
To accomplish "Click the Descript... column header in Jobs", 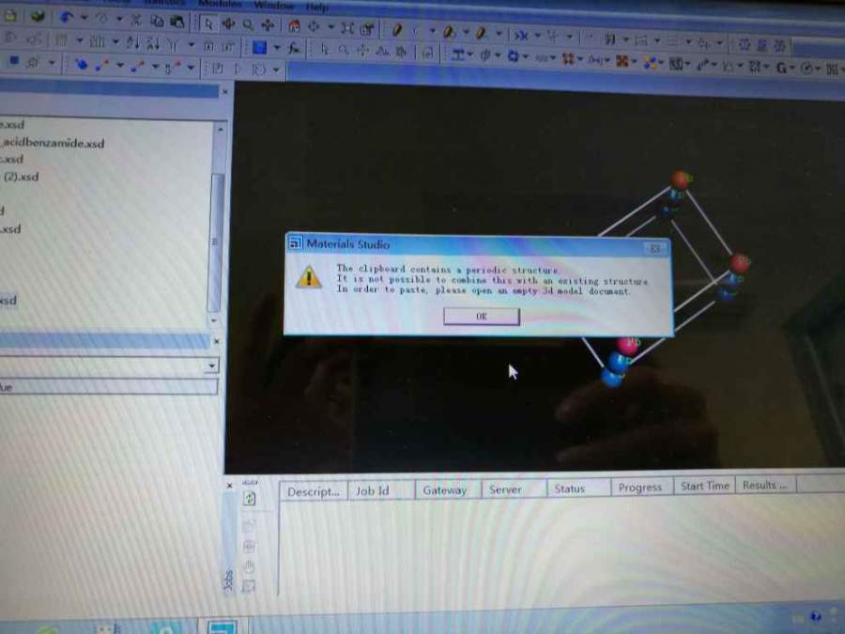I will (x=313, y=491).
